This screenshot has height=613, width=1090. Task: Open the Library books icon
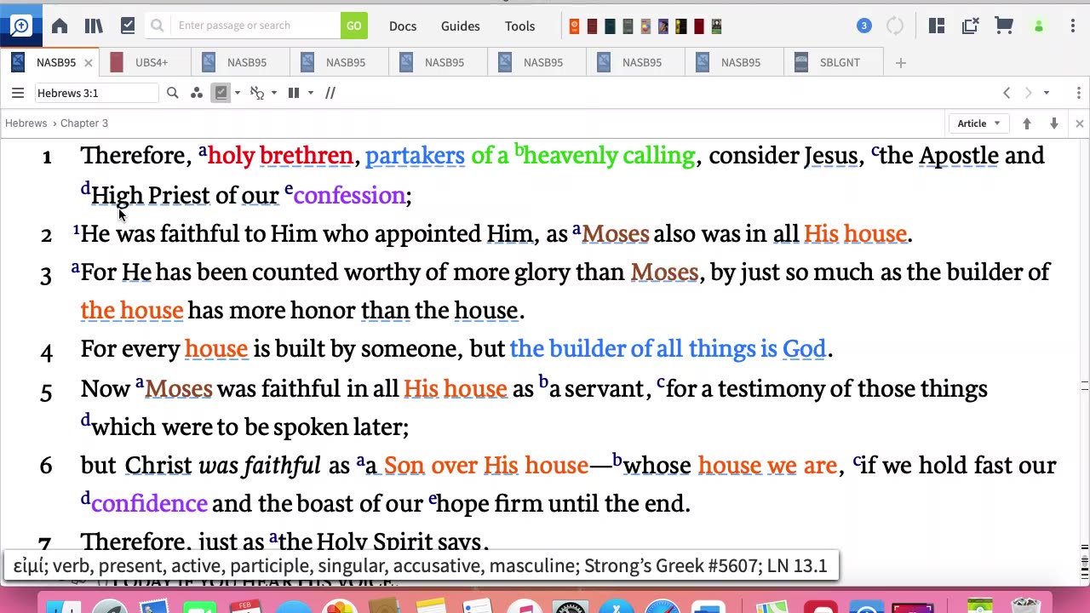click(x=94, y=26)
